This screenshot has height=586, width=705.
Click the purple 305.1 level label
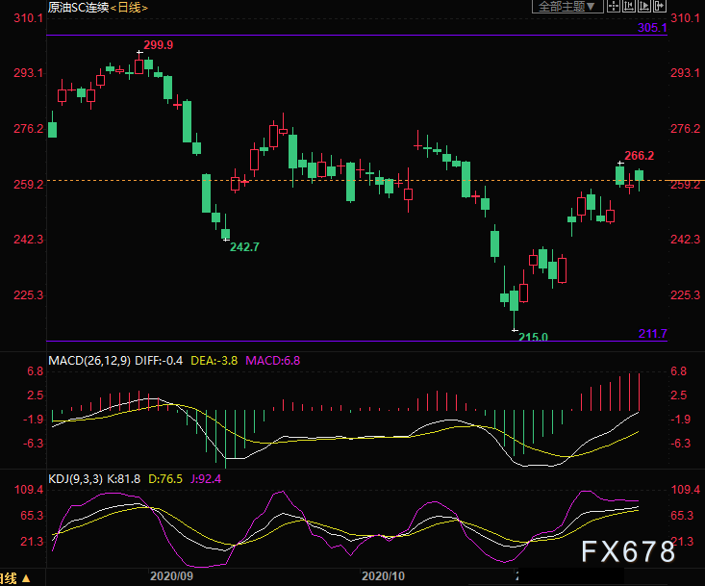652,28
